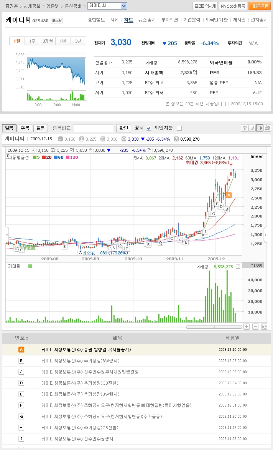Image resolution: width=273 pixels, height=450 pixels.
Task: Toggle 20-day moving average legend
Action: click(47, 157)
